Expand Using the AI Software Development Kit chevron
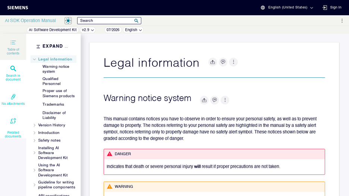 coord(34,170)
